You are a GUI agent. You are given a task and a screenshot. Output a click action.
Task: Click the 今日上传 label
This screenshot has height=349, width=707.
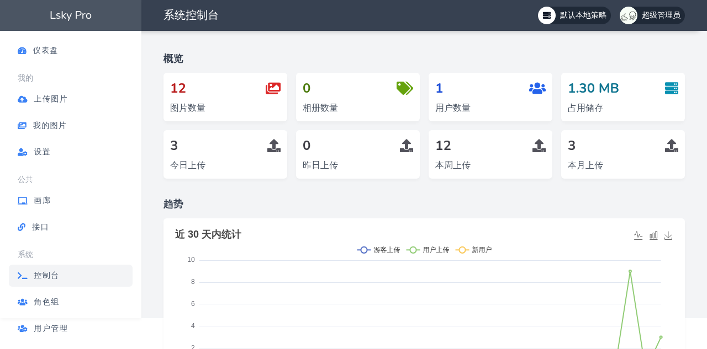(188, 165)
